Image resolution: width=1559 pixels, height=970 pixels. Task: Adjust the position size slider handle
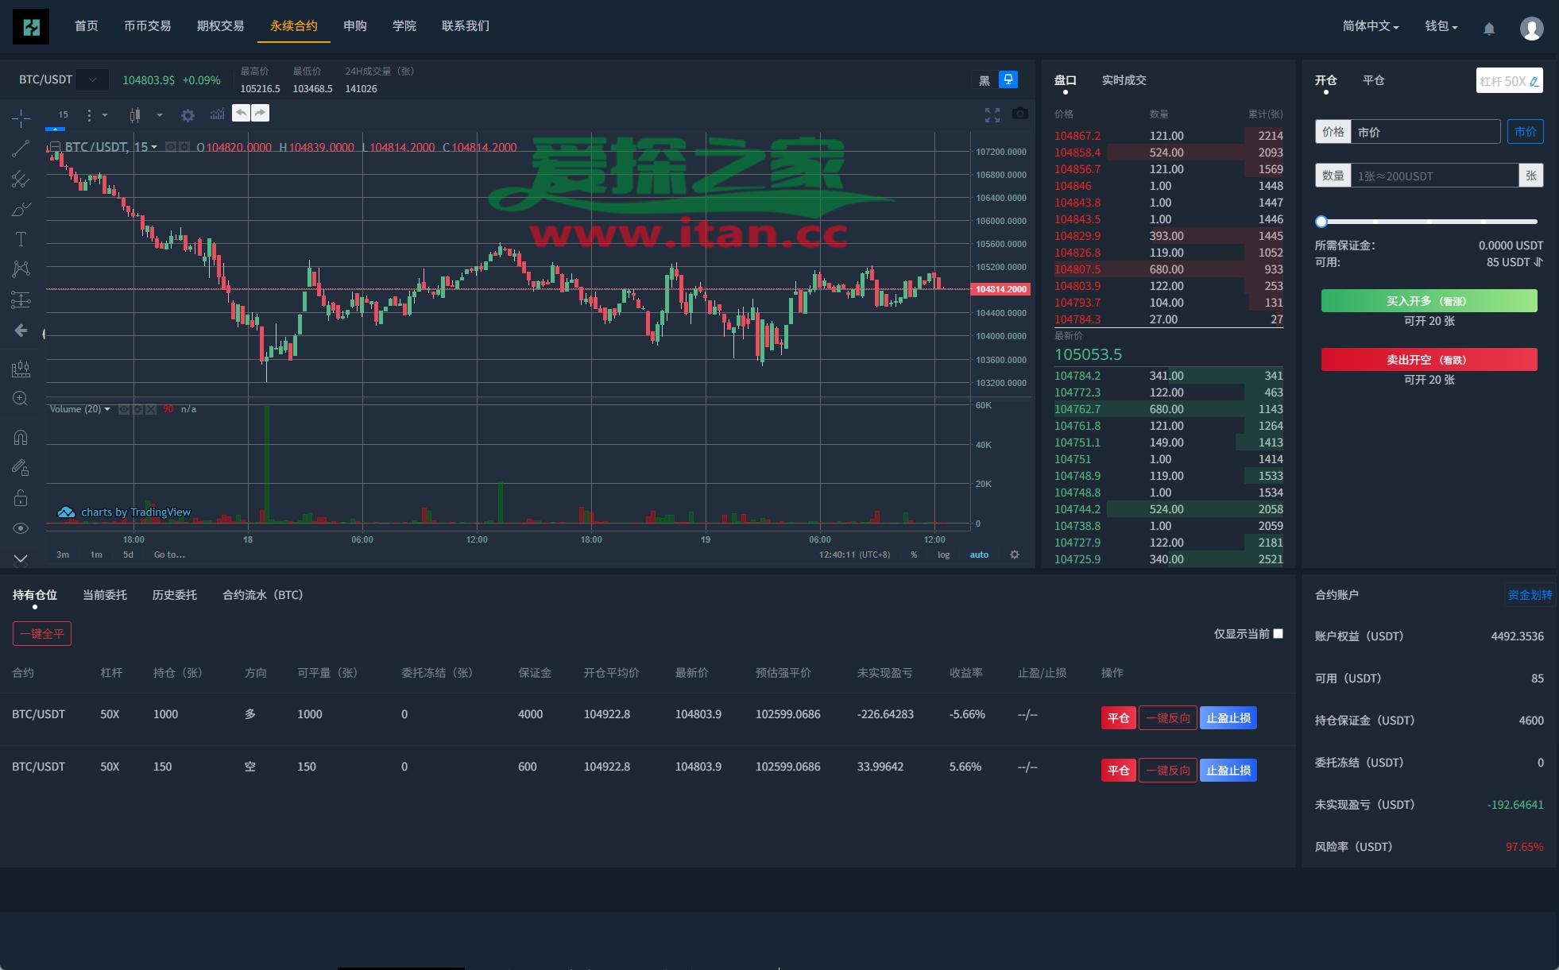point(1321,222)
